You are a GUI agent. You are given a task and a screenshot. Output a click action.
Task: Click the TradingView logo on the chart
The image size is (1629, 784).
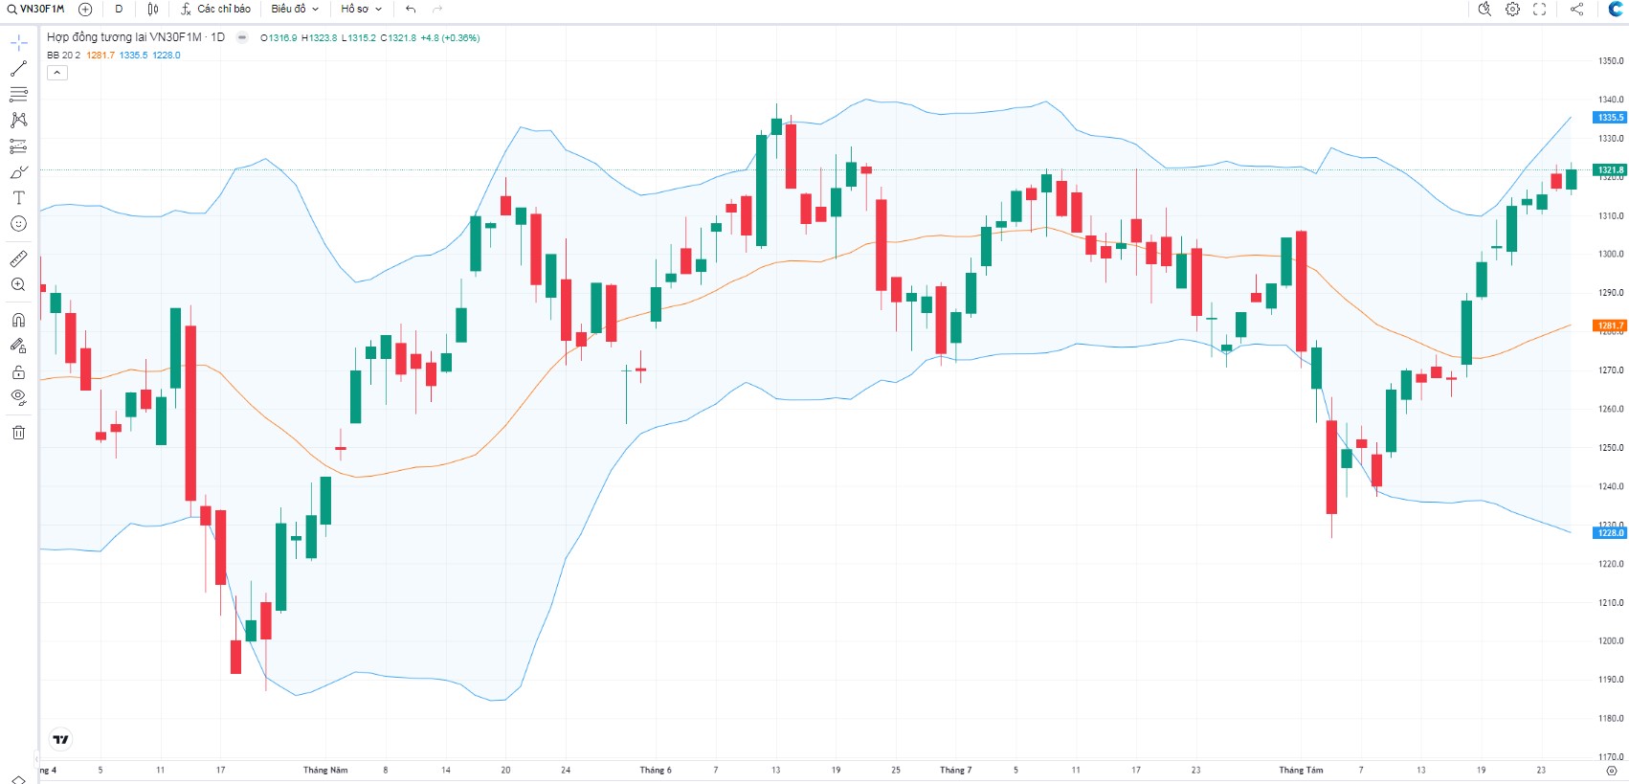point(60,739)
